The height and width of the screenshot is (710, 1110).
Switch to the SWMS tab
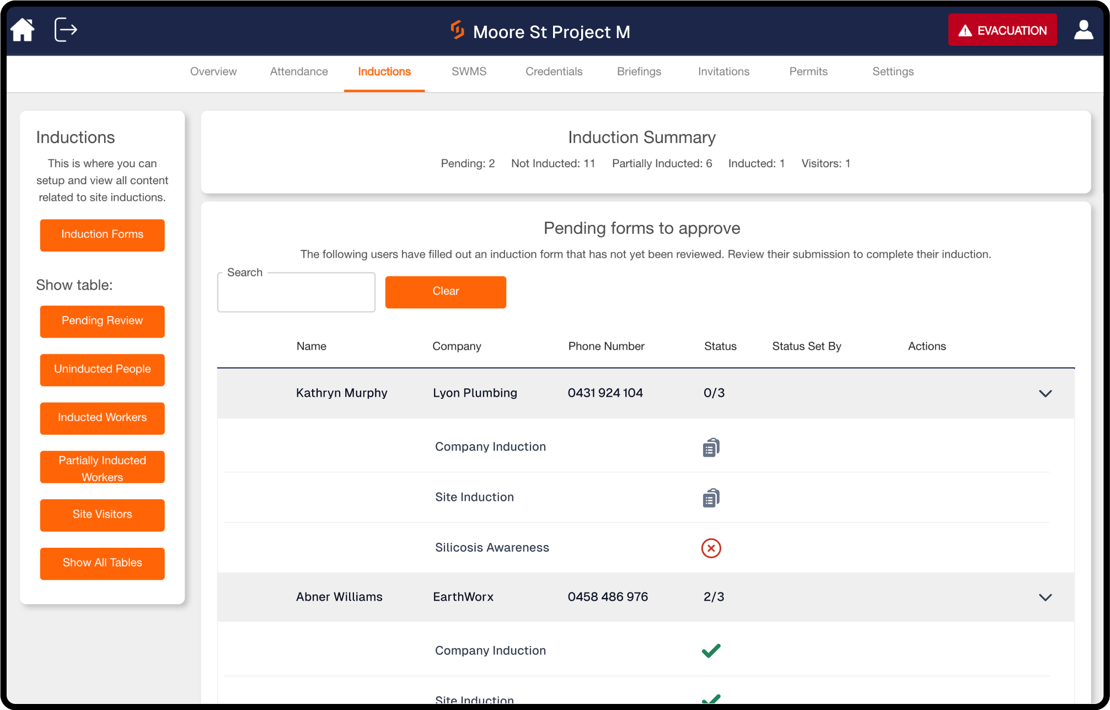(x=469, y=71)
